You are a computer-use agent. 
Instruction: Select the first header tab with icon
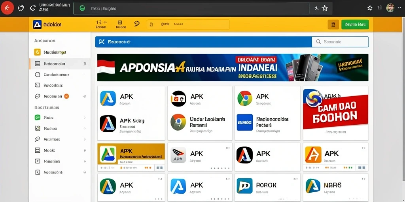(x=101, y=24)
